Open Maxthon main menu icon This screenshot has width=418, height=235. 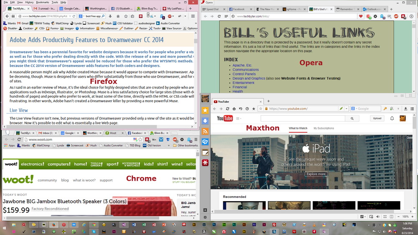coord(412,109)
